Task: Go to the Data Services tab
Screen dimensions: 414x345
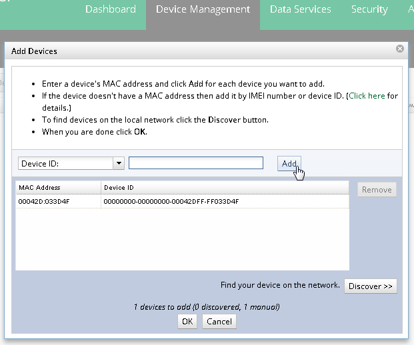Action: pyautogui.click(x=300, y=9)
